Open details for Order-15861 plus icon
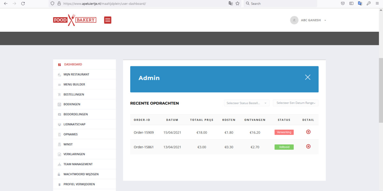The width and height of the screenshot is (383, 191). click(x=308, y=146)
